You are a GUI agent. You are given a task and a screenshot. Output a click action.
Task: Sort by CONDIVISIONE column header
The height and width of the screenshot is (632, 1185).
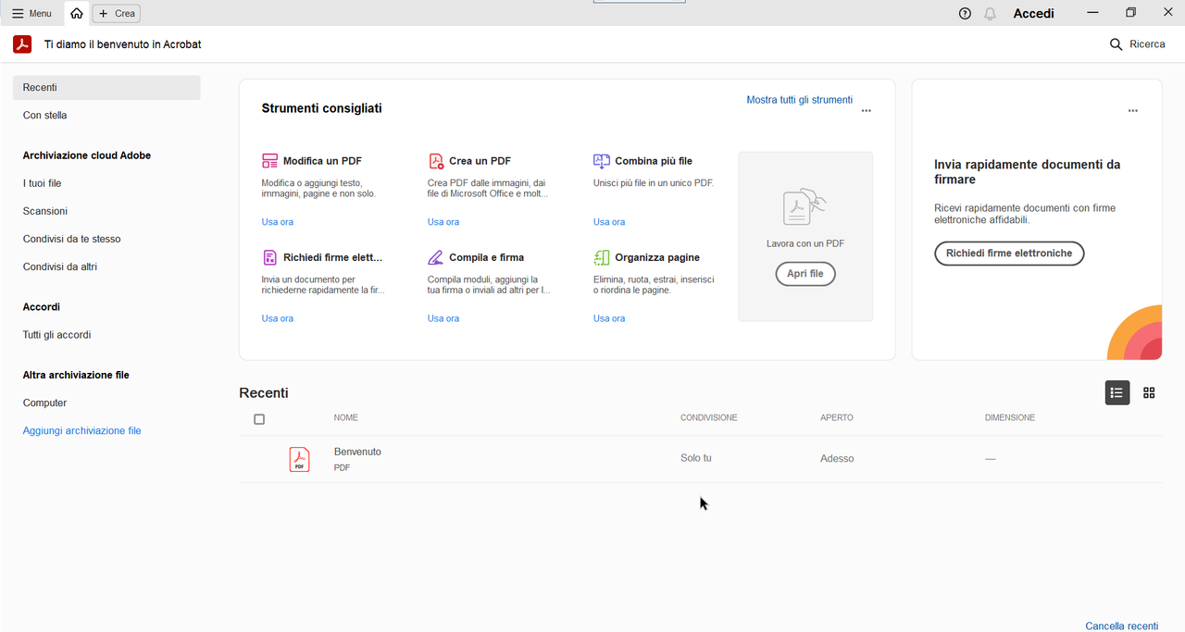click(x=709, y=418)
